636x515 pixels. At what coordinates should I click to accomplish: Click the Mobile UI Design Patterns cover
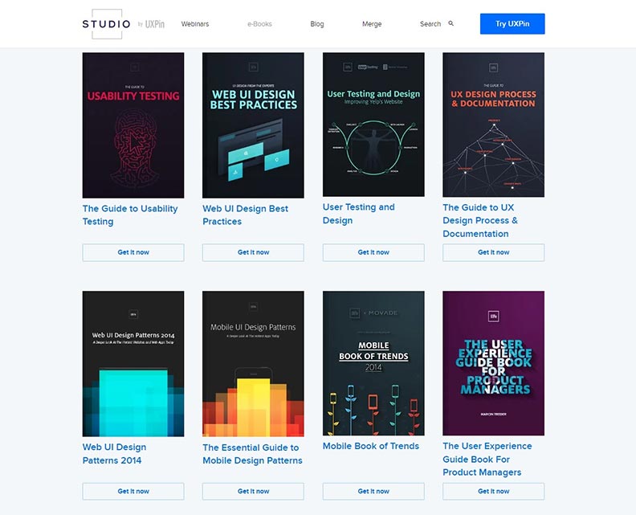(x=253, y=363)
